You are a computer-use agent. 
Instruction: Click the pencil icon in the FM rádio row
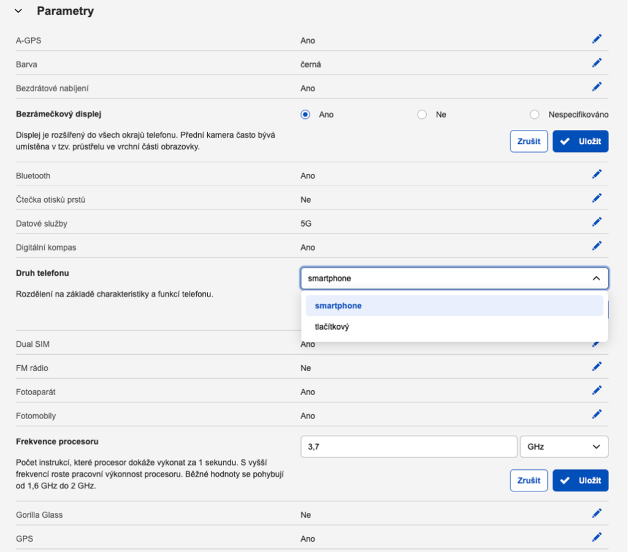point(597,367)
